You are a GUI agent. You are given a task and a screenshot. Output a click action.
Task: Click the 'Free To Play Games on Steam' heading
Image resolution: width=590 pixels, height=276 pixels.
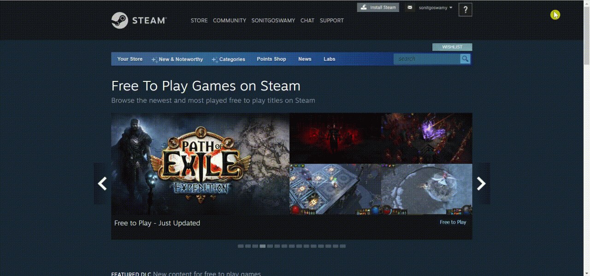coord(206,86)
